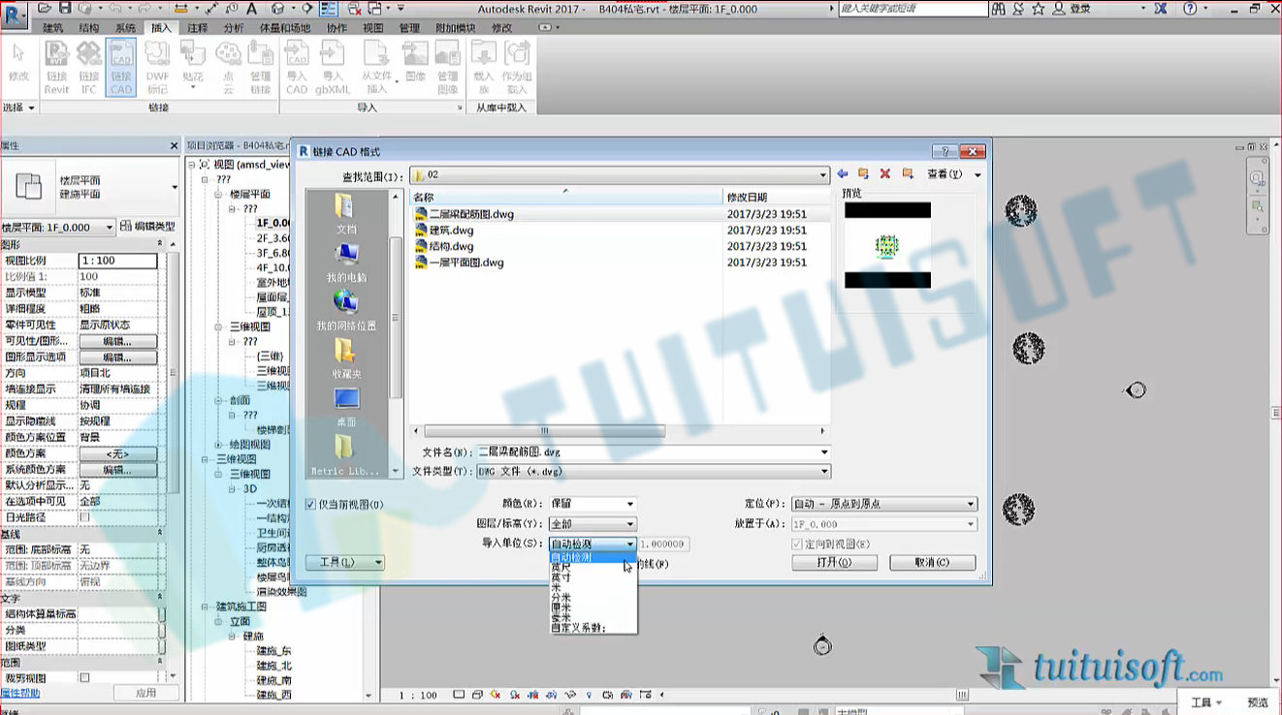Open the 颜色 dropdown showing 保留

pos(593,504)
